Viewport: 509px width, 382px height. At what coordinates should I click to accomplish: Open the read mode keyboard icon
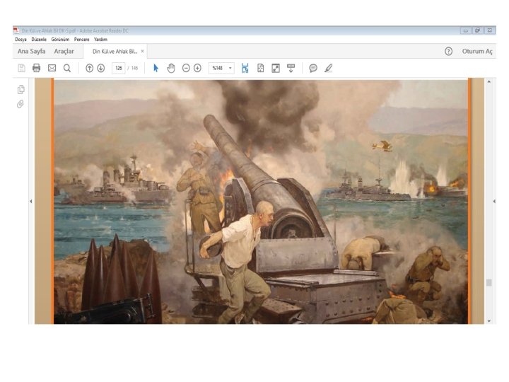(x=291, y=68)
